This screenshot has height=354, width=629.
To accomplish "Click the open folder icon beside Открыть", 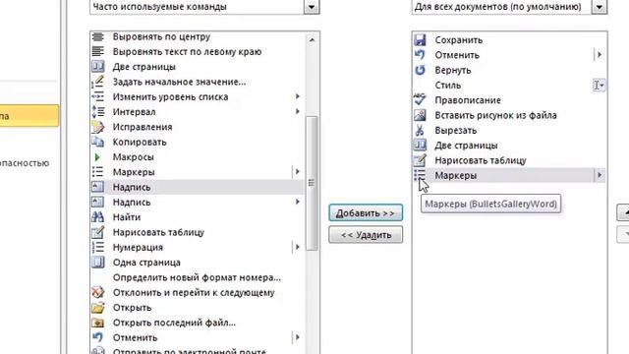I will tap(97, 308).
